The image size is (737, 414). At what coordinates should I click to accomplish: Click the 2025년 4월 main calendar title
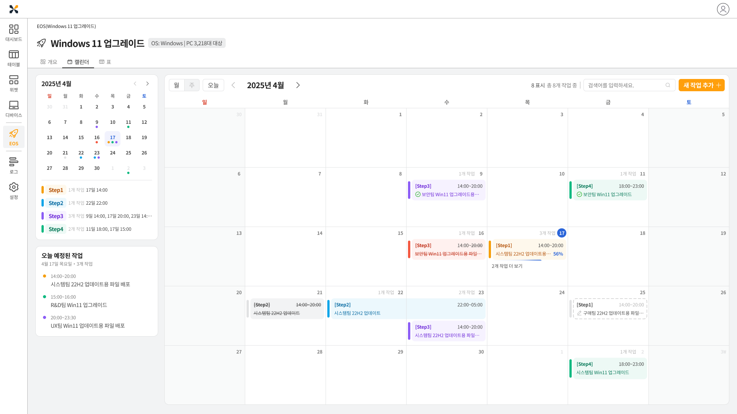265,85
